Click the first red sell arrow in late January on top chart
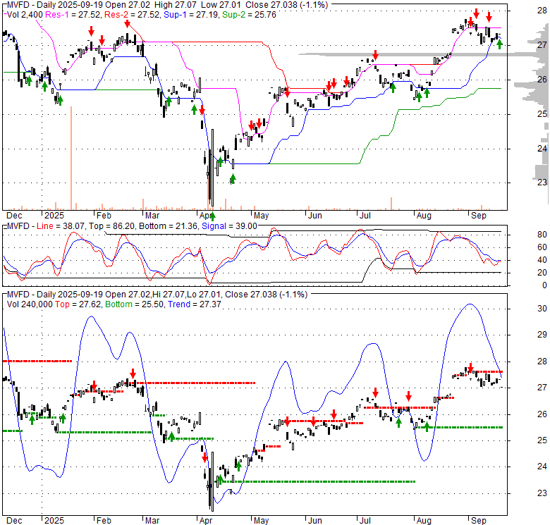Image resolution: width=550 pixels, height=525 pixels. pos(91,31)
